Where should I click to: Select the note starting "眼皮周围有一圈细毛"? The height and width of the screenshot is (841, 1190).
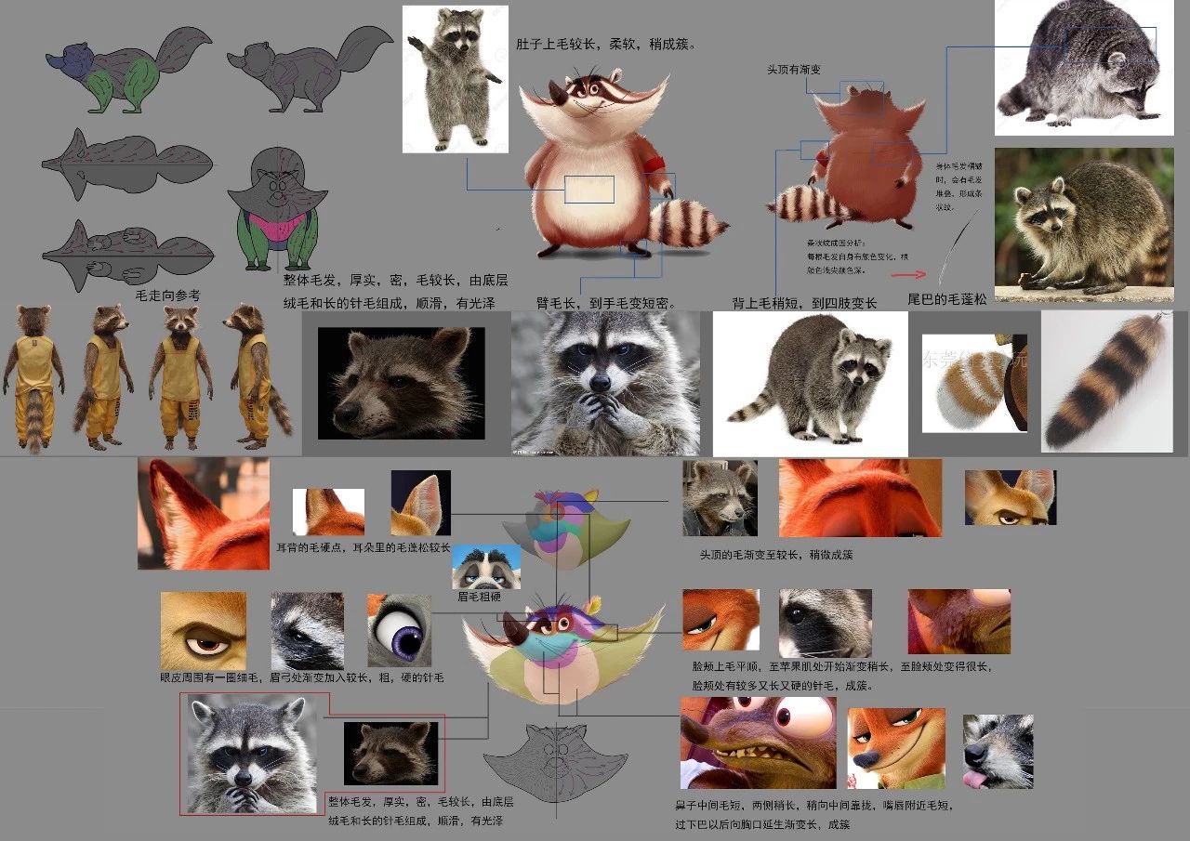tap(302, 678)
